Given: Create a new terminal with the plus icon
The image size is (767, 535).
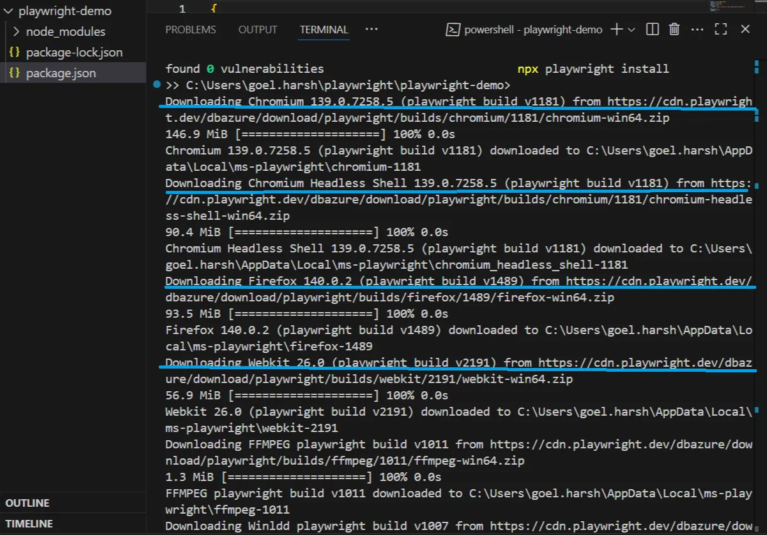Looking at the screenshot, I should pyautogui.click(x=617, y=30).
